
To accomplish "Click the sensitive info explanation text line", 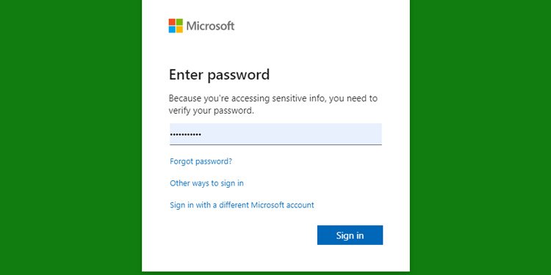I will tap(273, 98).
